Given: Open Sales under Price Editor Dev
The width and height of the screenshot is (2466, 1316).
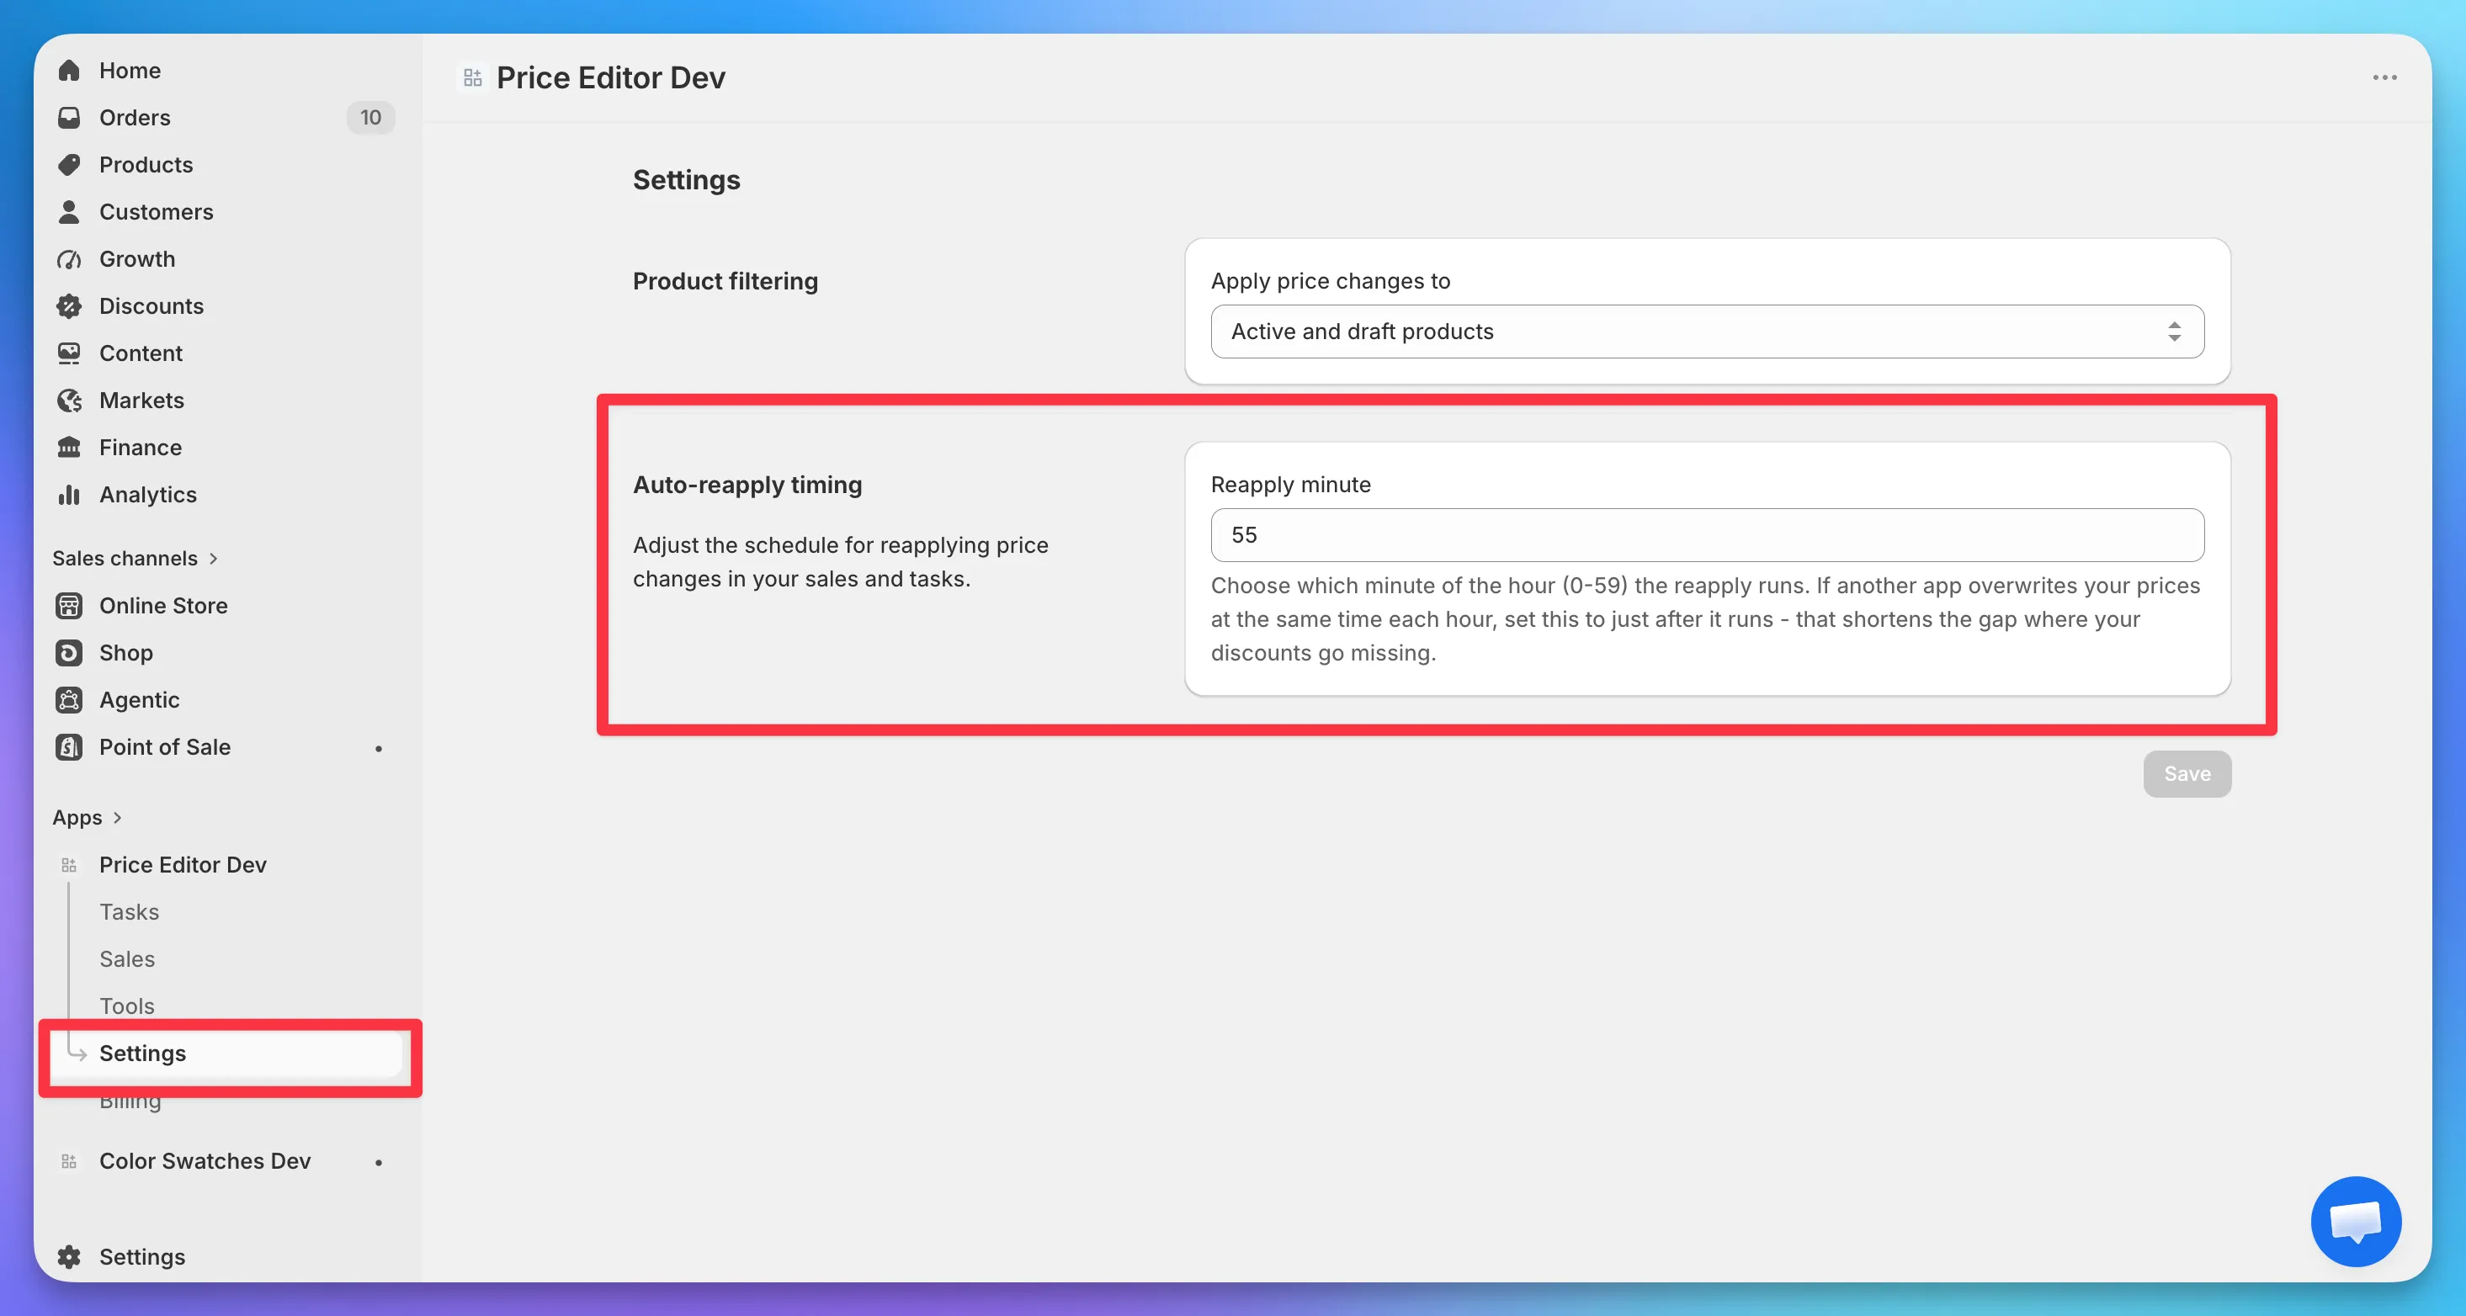Looking at the screenshot, I should [127, 959].
